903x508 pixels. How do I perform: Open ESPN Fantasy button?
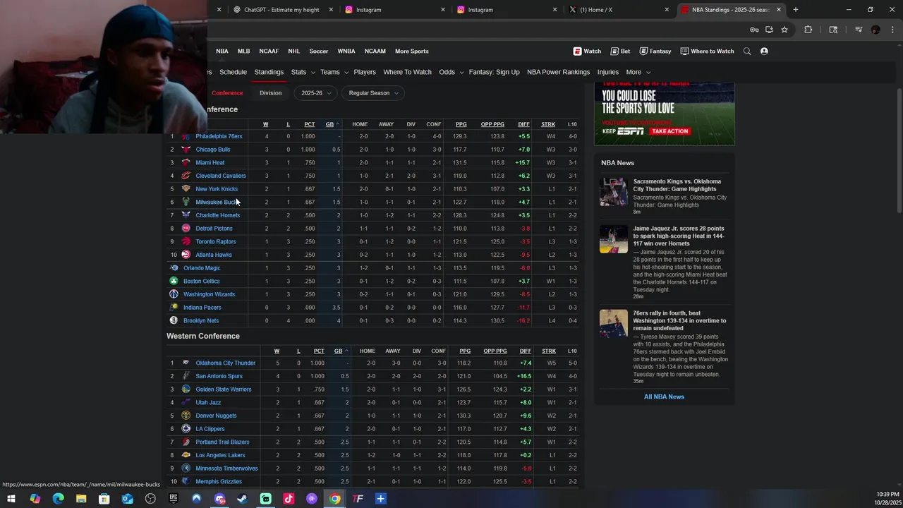[x=655, y=51]
